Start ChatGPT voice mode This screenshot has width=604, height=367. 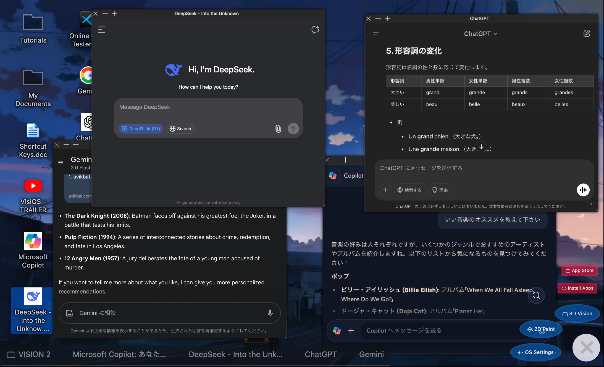pos(583,190)
